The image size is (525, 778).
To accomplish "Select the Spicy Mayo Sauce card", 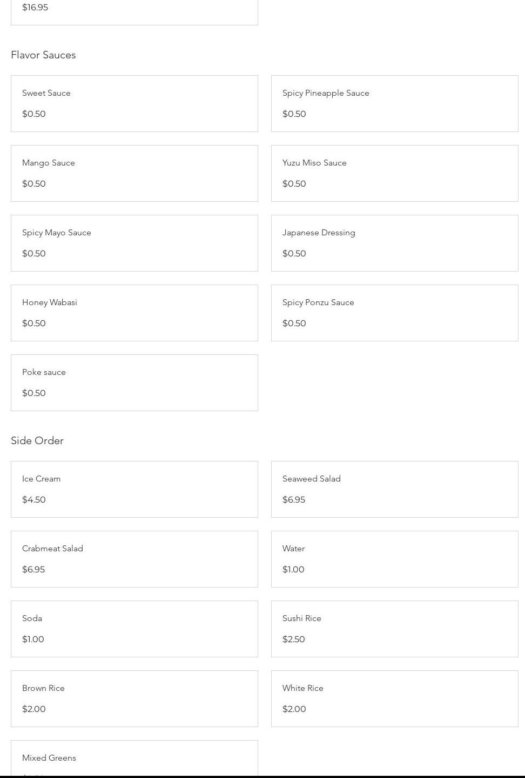I will click(x=134, y=243).
